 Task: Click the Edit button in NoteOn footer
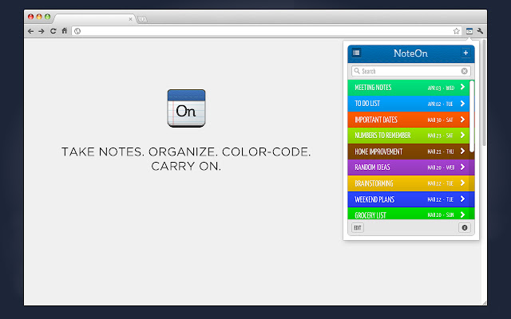358,227
